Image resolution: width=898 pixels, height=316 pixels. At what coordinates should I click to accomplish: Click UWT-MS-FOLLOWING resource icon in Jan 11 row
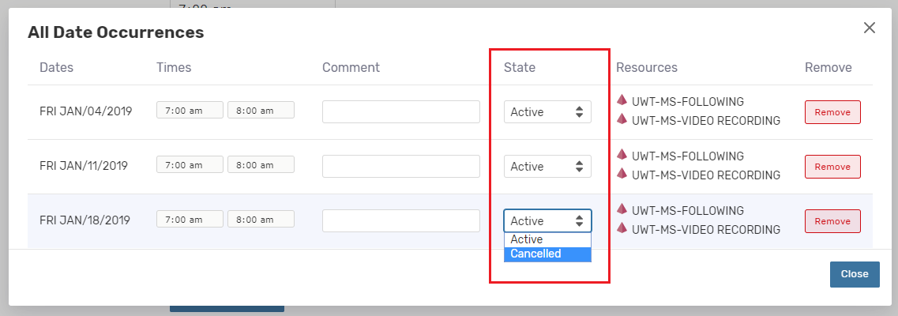622,155
